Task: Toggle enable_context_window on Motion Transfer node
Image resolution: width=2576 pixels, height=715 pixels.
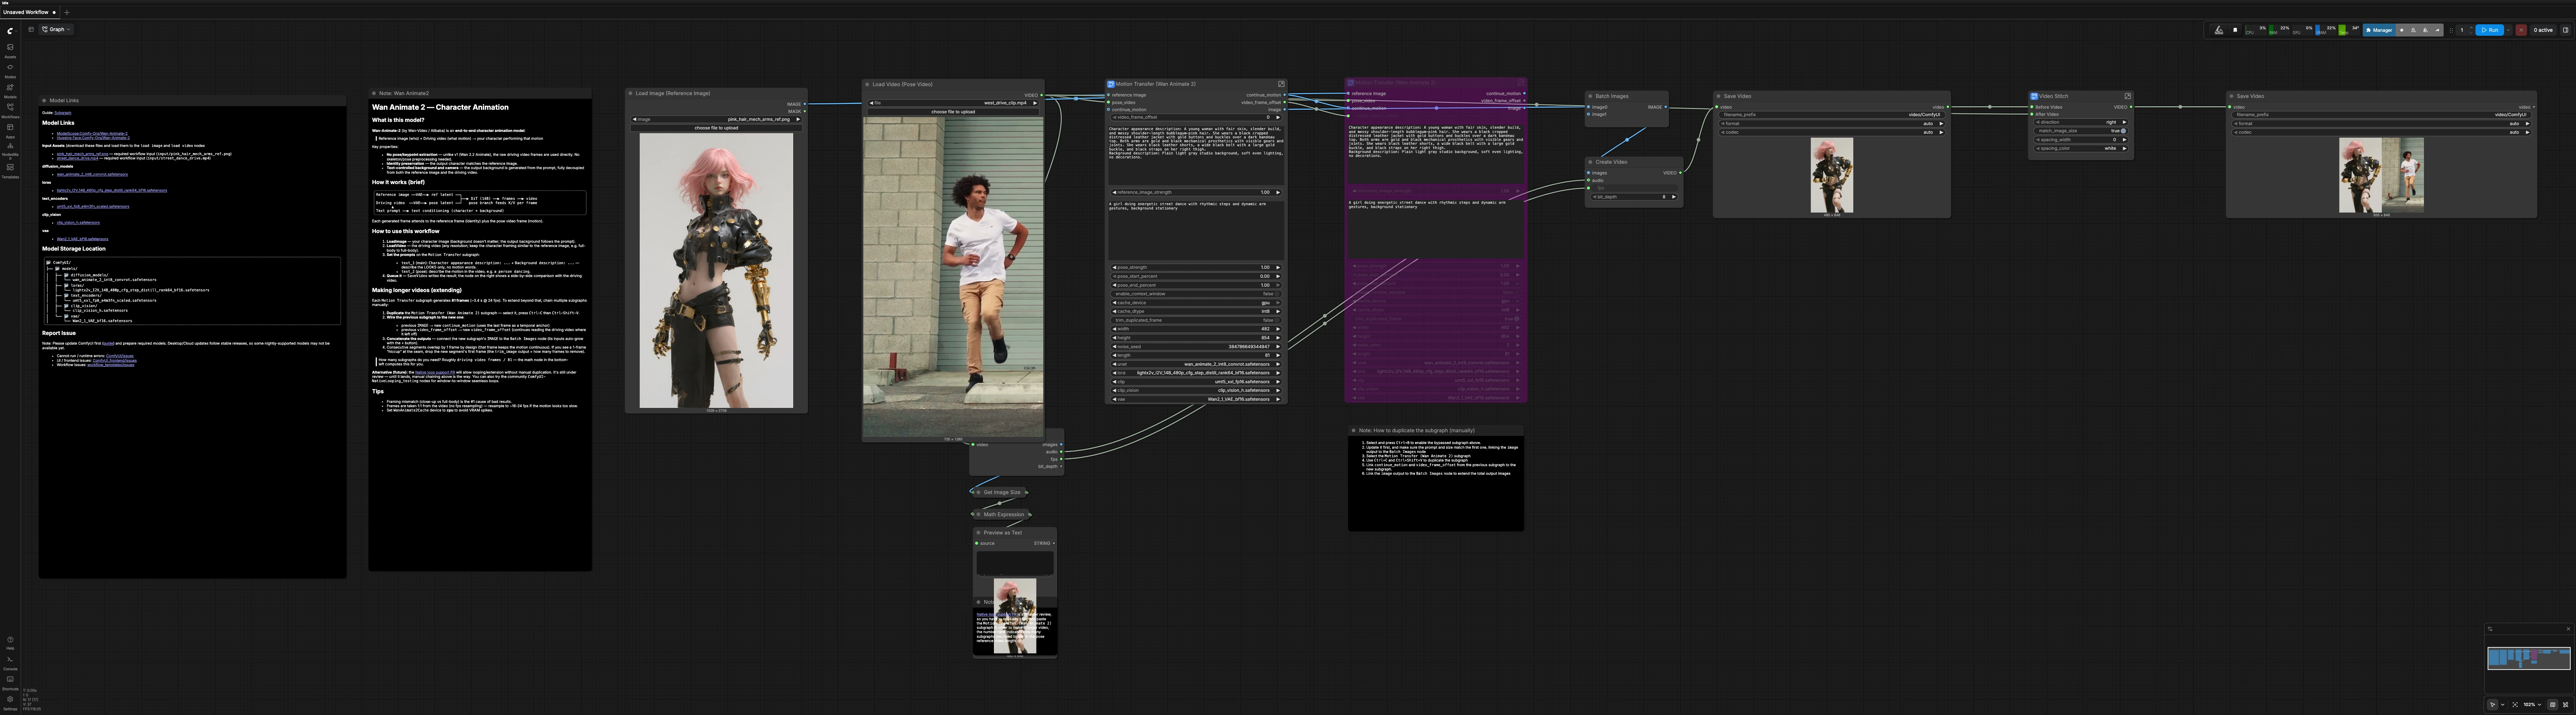Action: [x=1196, y=294]
